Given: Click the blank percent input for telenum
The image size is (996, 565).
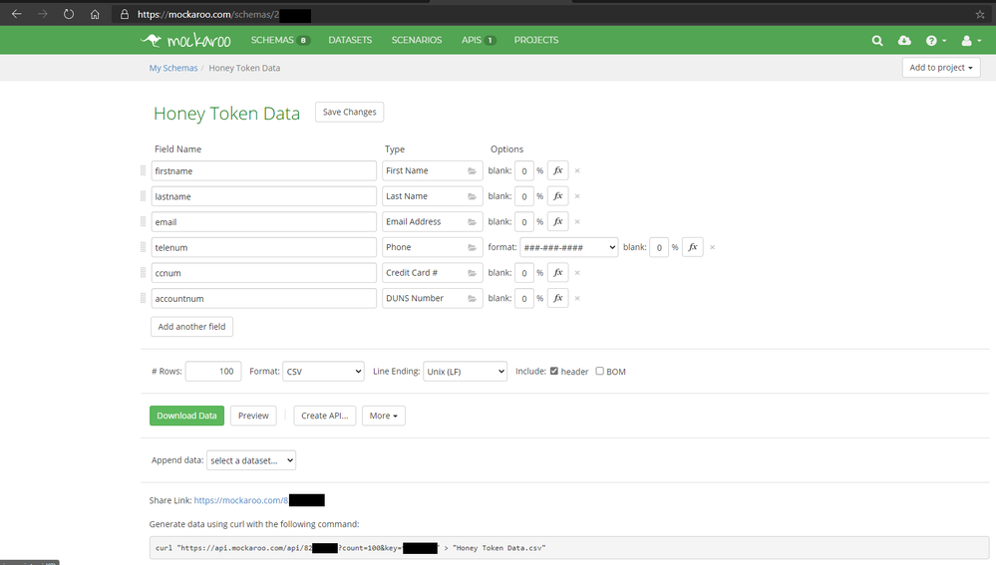Looking at the screenshot, I should 659,247.
